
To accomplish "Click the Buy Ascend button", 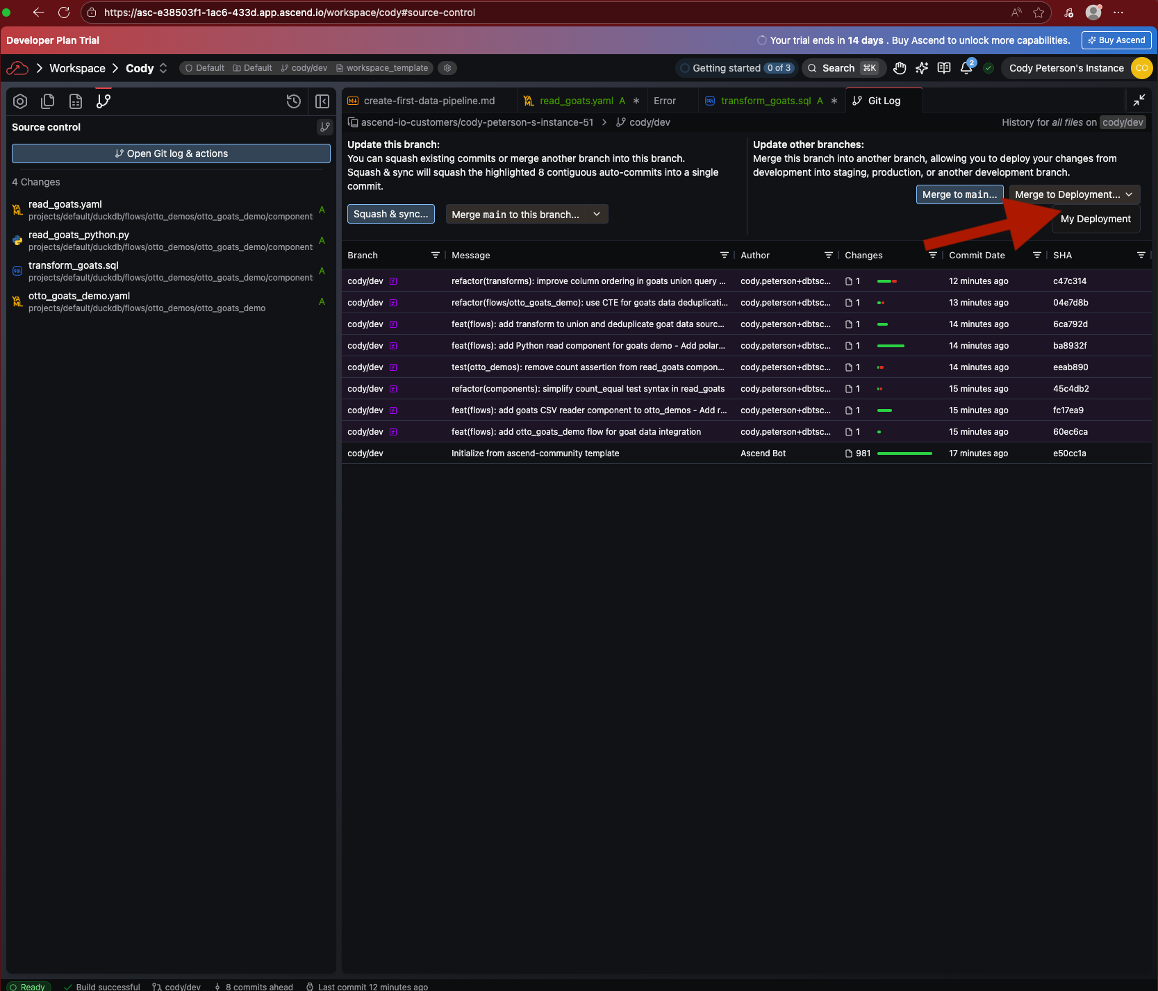I will click(1116, 40).
